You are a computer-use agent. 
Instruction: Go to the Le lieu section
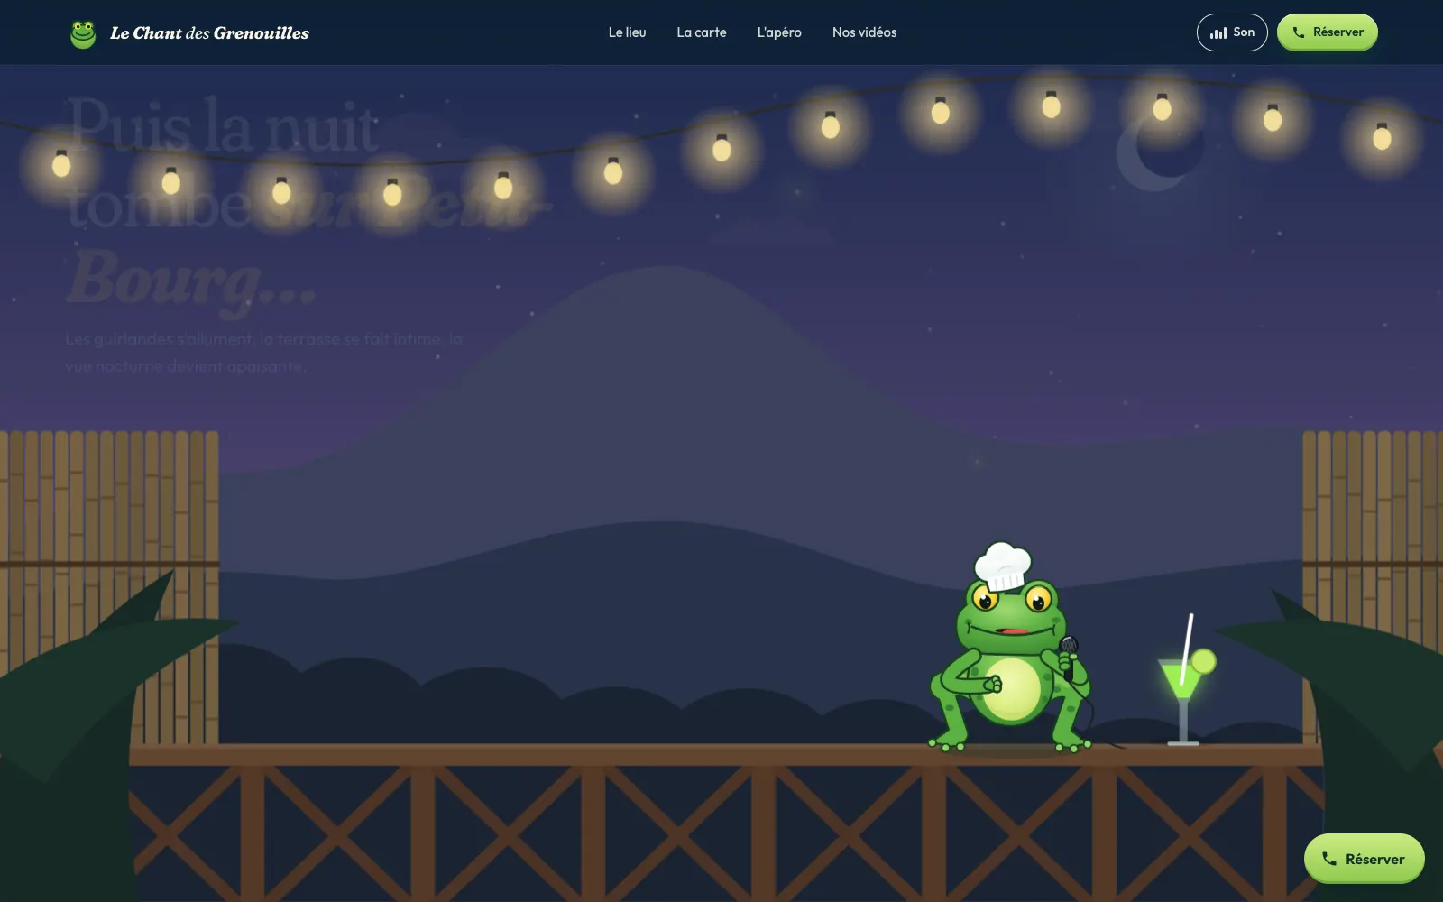tap(627, 32)
